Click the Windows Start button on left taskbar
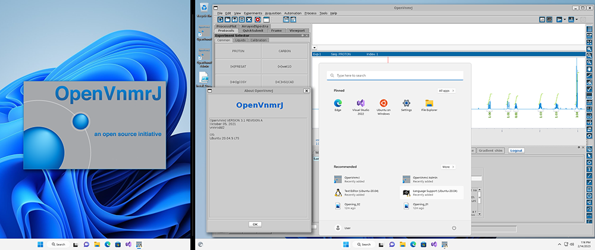The height and width of the screenshot is (250, 595). (x=40, y=244)
